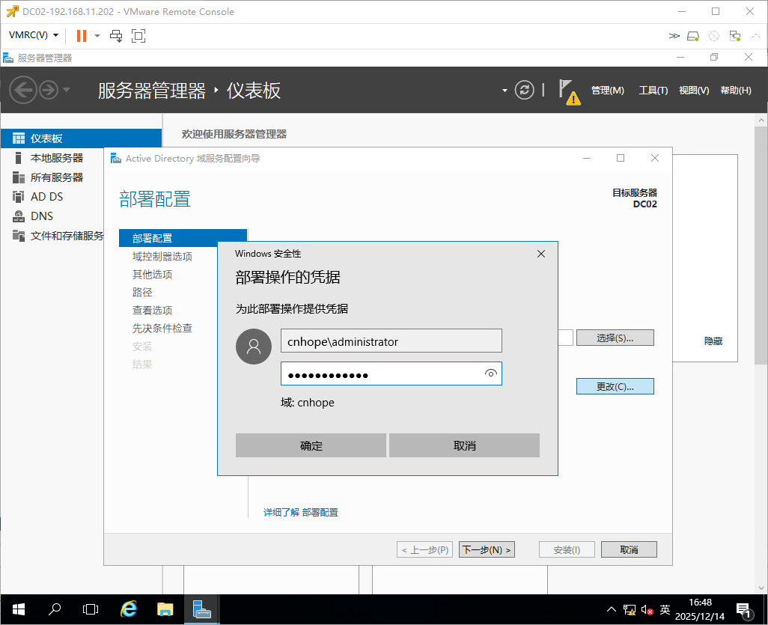768x625 pixels.
Task: Select 本地服务器 in the sidebar
Action: pos(57,158)
